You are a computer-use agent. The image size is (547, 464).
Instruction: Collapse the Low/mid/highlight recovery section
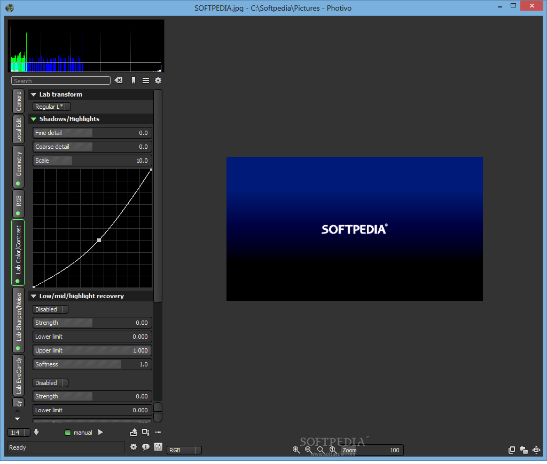pos(34,296)
